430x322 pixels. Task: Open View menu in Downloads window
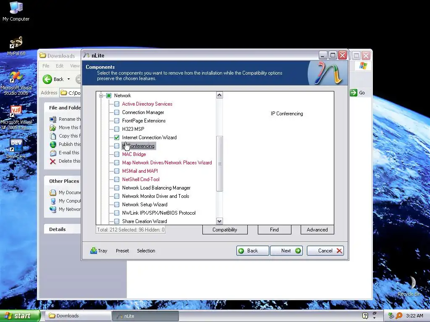tap(75, 66)
